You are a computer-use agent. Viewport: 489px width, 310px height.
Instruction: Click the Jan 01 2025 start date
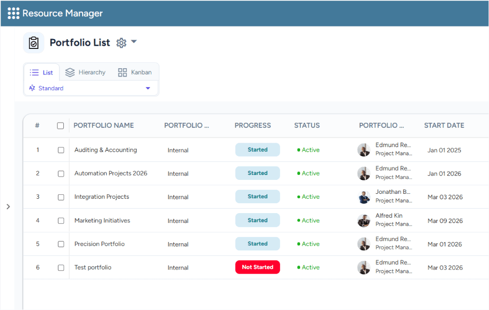coord(444,150)
